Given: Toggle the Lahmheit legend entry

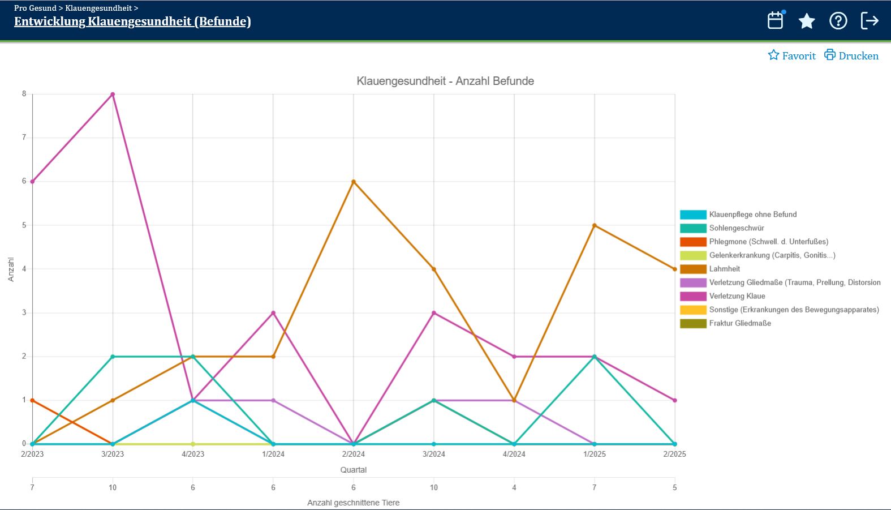Looking at the screenshot, I should (x=724, y=269).
